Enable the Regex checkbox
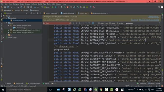This screenshot has width=164, height=92. point(110,23)
